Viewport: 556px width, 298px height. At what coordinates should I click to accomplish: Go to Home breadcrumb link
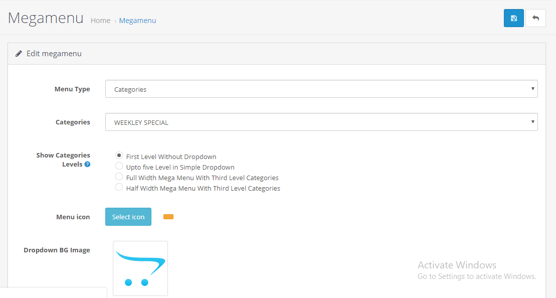(100, 21)
